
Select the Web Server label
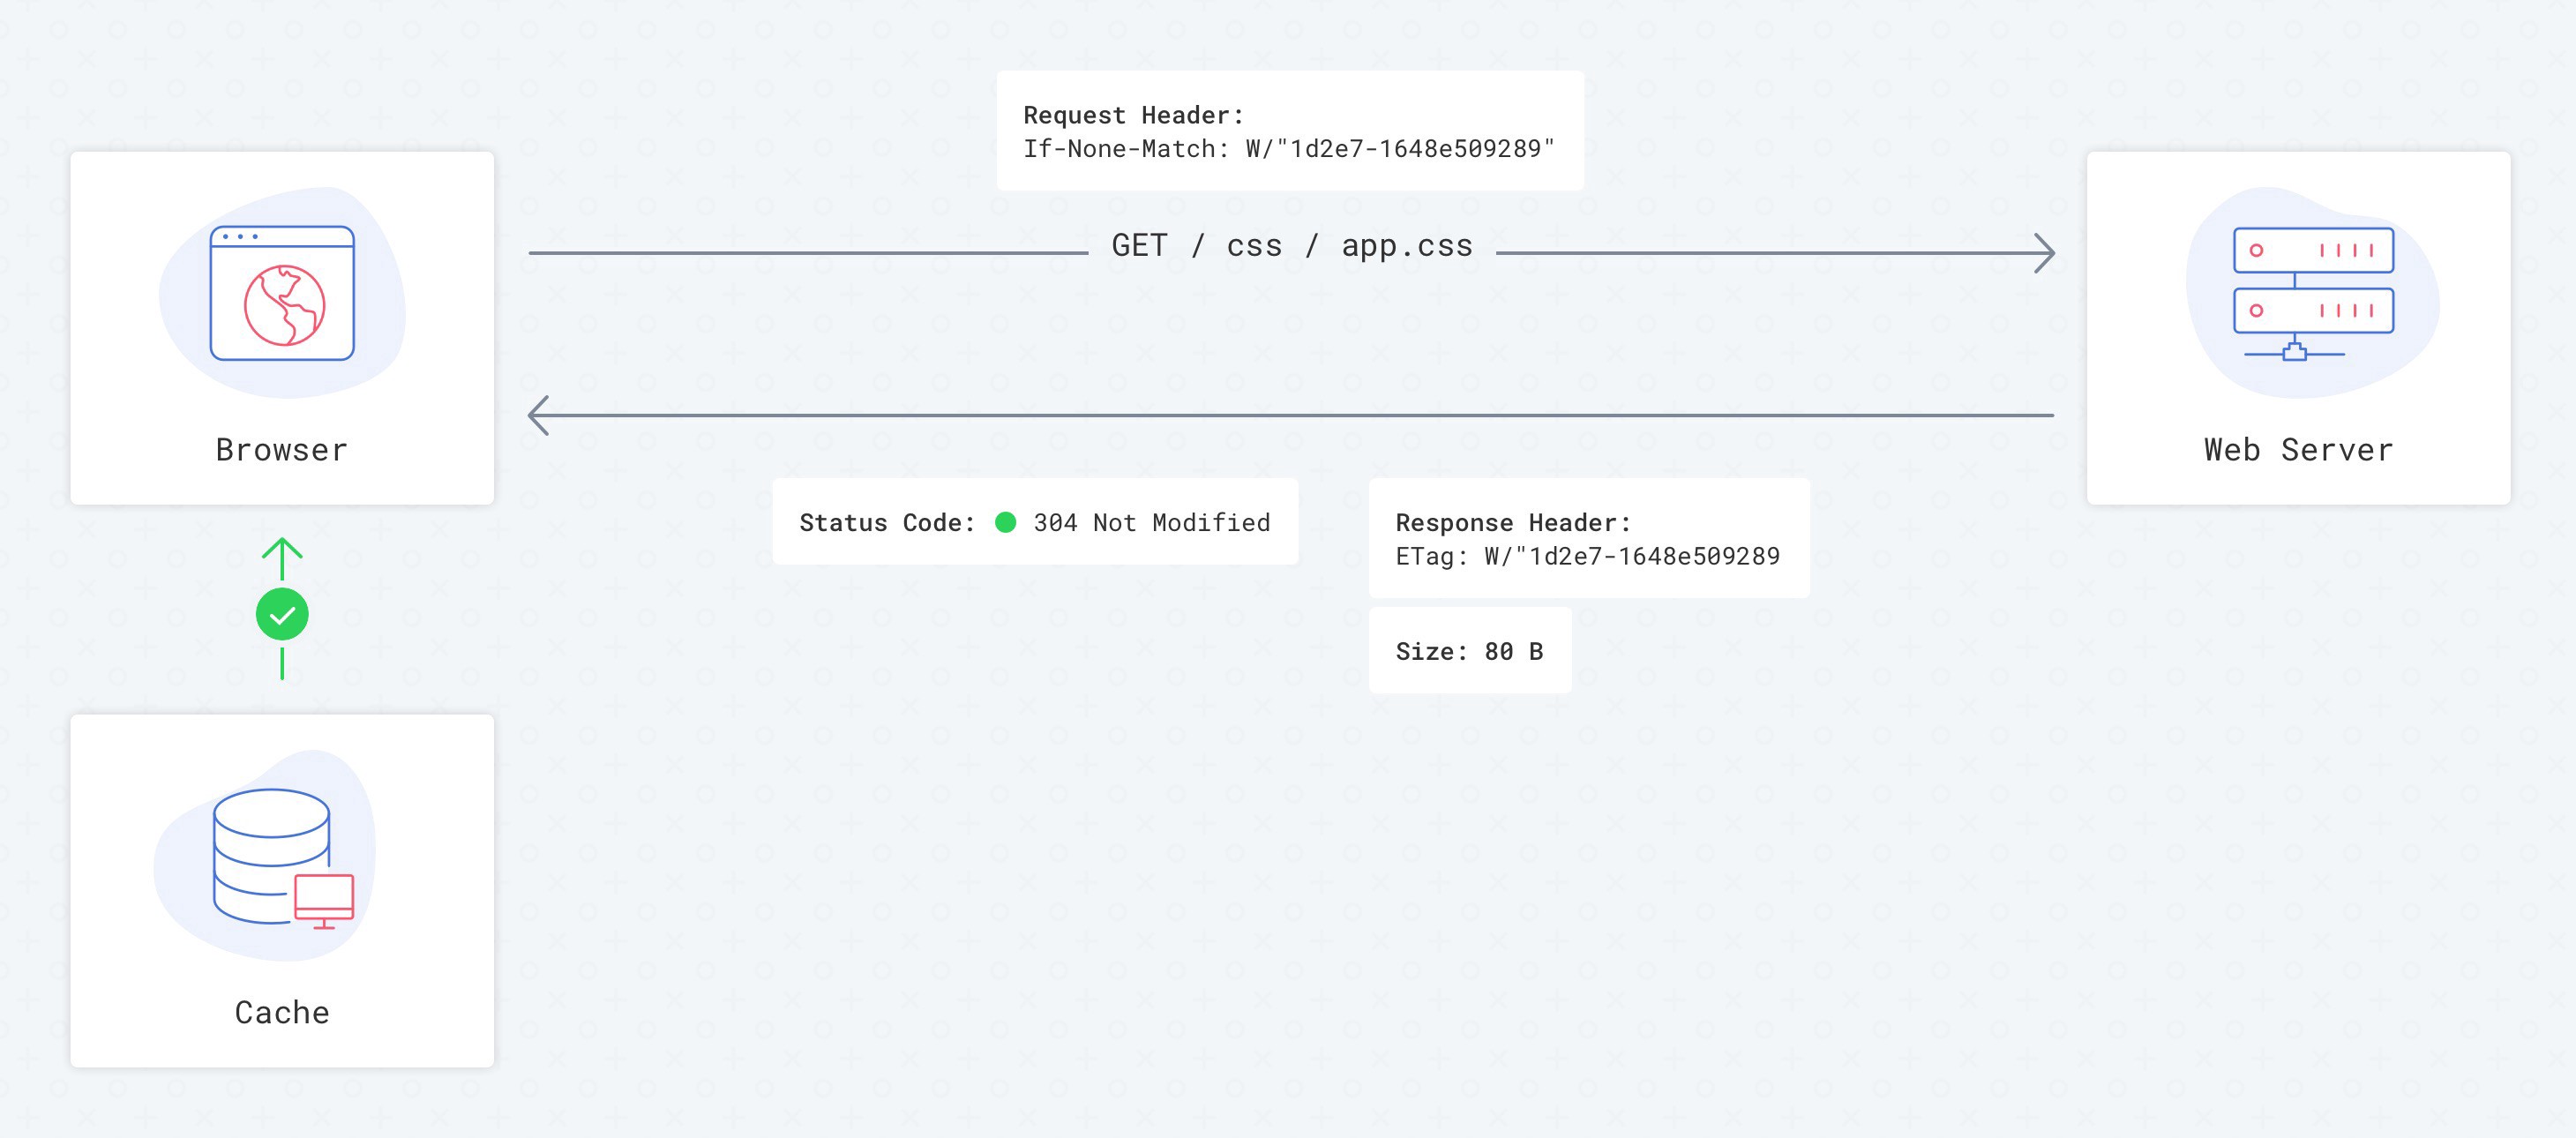[2298, 450]
